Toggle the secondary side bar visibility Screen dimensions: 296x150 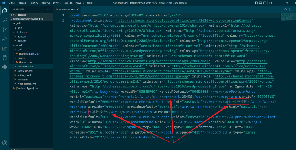point(265,3)
